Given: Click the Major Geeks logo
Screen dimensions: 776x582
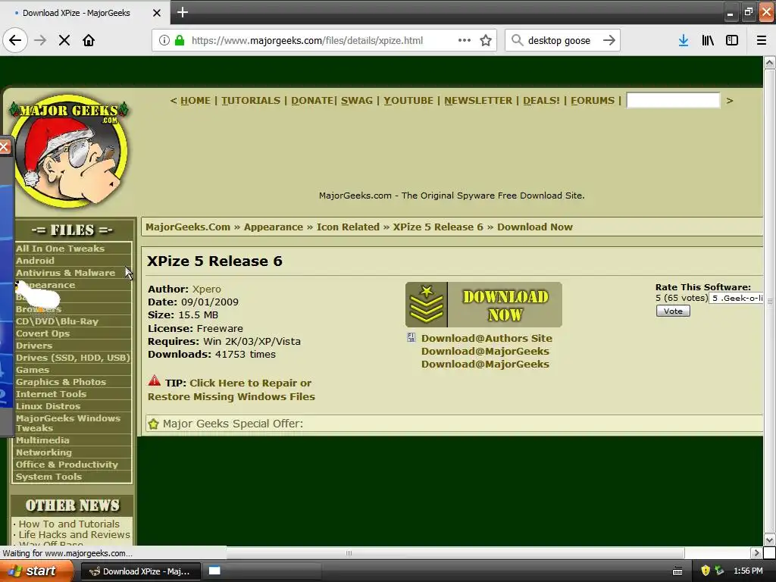Looking at the screenshot, I should coord(69,151).
